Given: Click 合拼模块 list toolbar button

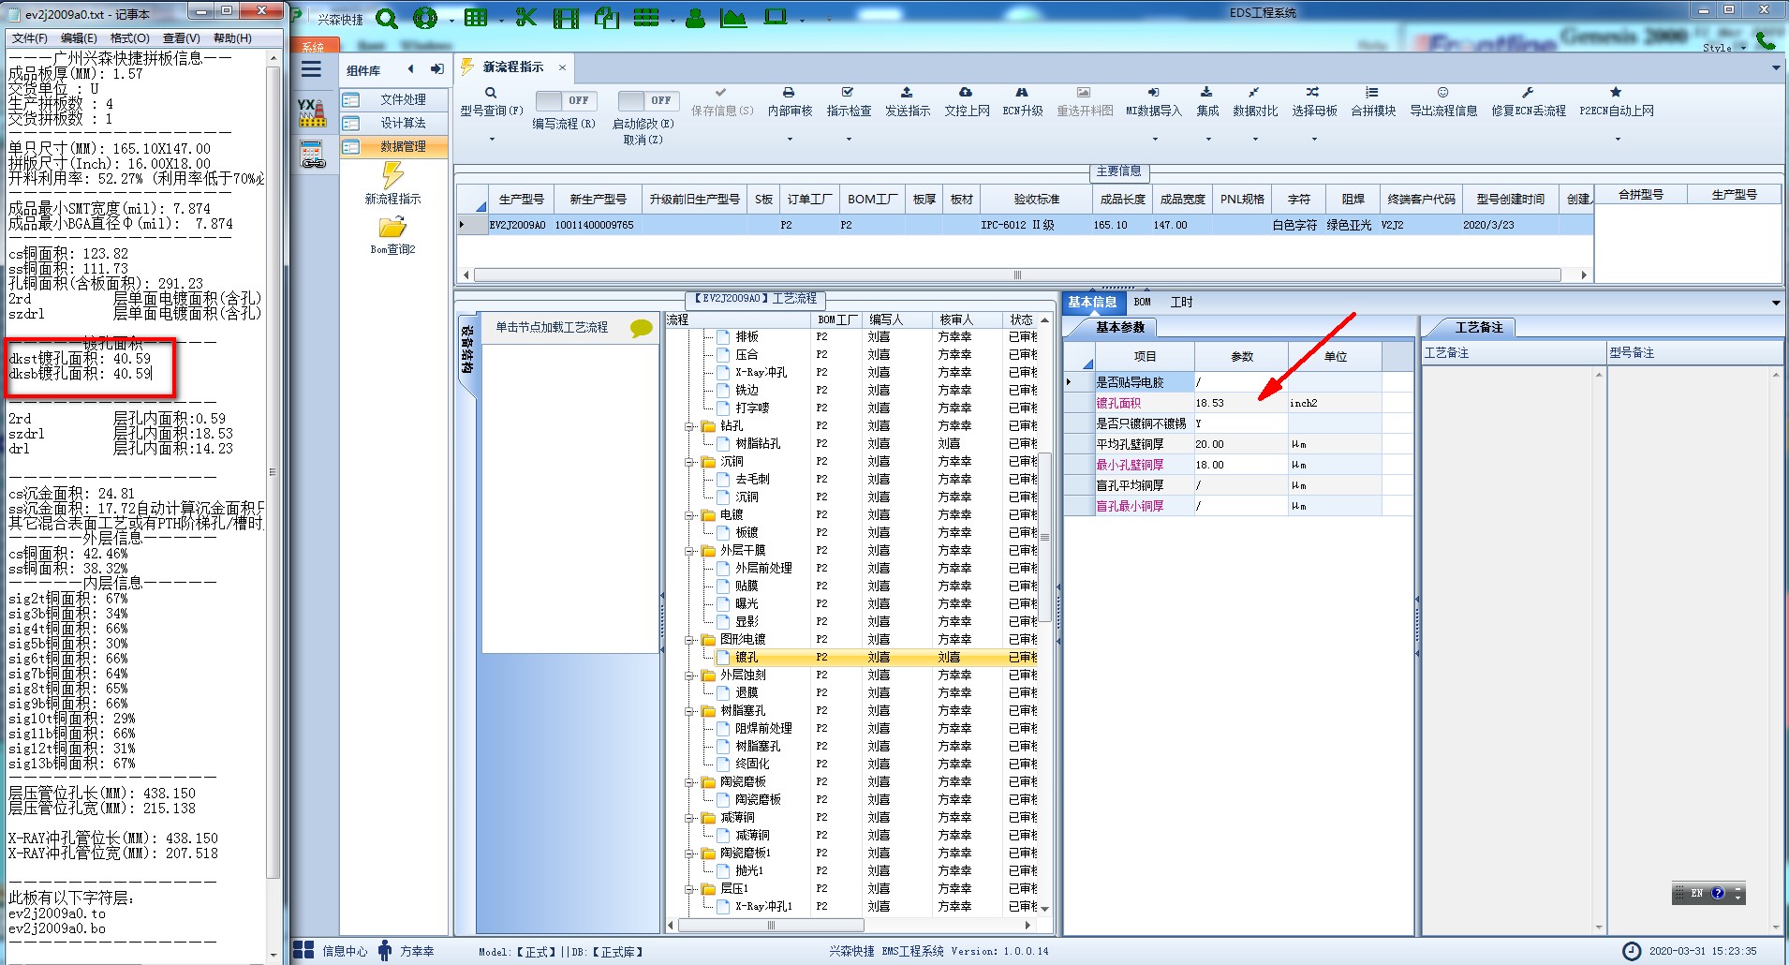Looking at the screenshot, I should pyautogui.click(x=1373, y=102).
